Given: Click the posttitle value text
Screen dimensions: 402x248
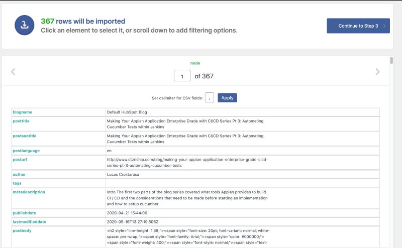Looking at the screenshot, I should [x=185, y=123].
